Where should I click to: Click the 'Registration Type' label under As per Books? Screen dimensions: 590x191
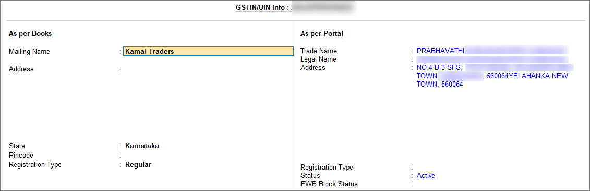(x=35, y=164)
